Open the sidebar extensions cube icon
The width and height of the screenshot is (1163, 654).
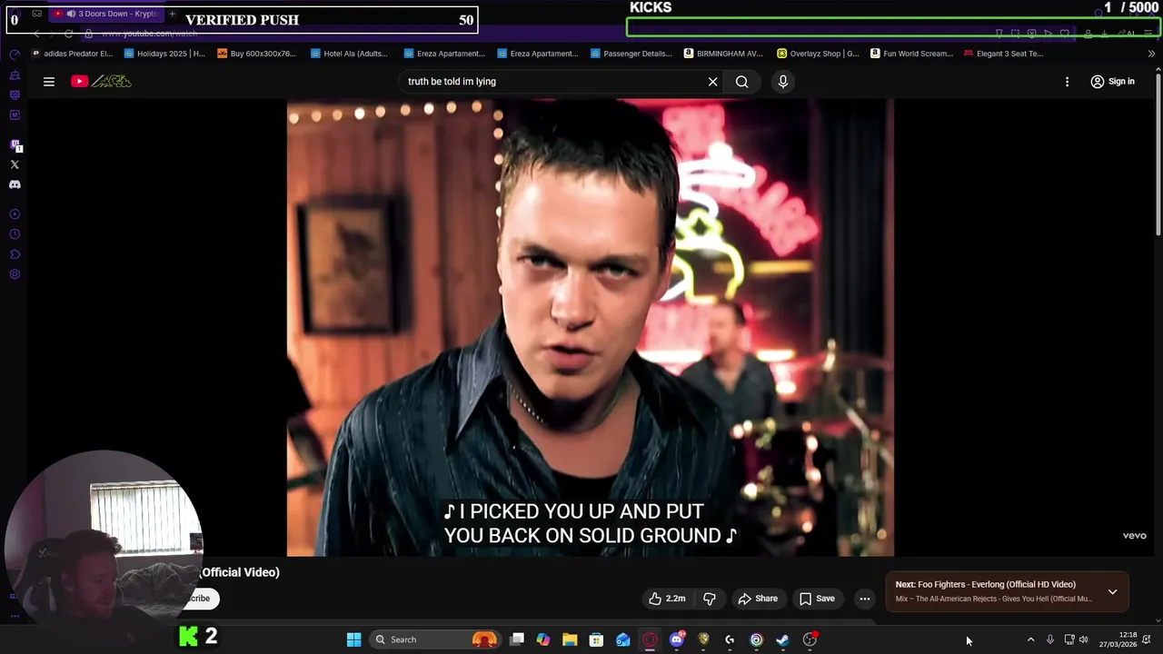15,254
